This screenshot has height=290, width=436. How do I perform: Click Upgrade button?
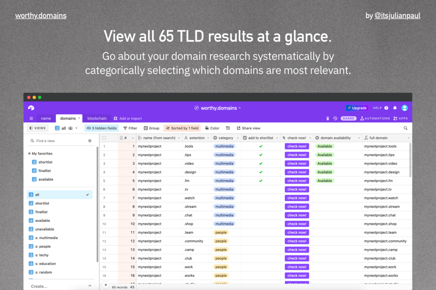357,108
